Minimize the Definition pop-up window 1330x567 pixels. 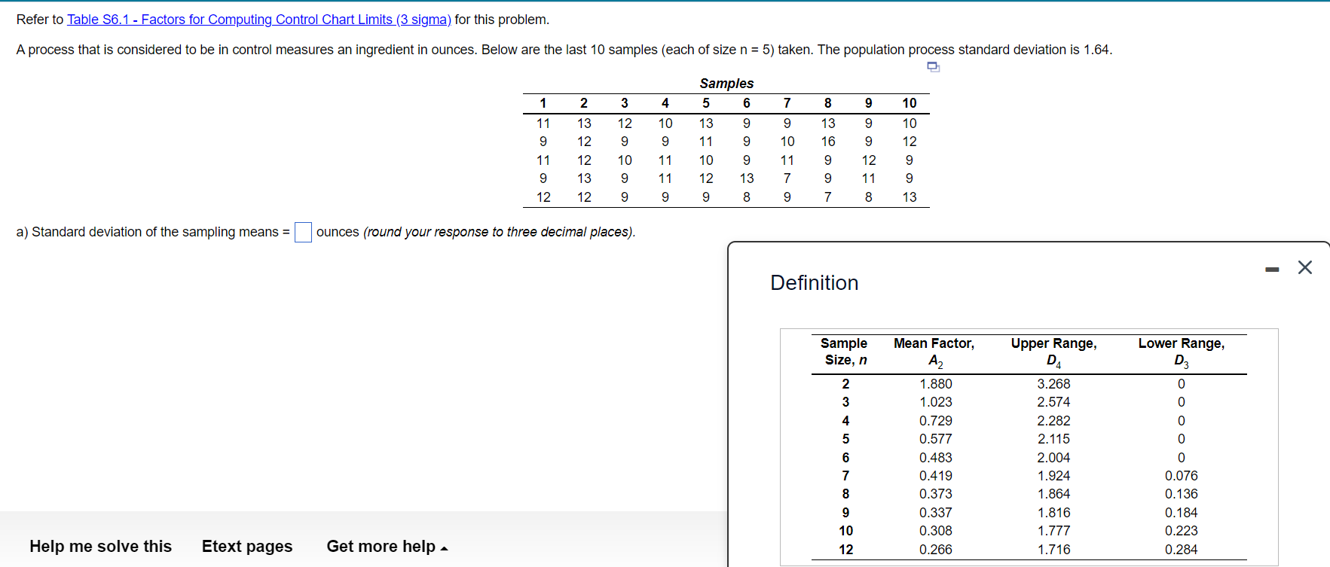tap(1272, 267)
